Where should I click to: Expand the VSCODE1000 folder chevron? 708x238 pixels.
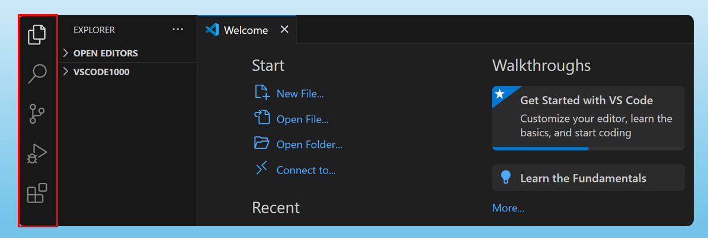(66, 72)
